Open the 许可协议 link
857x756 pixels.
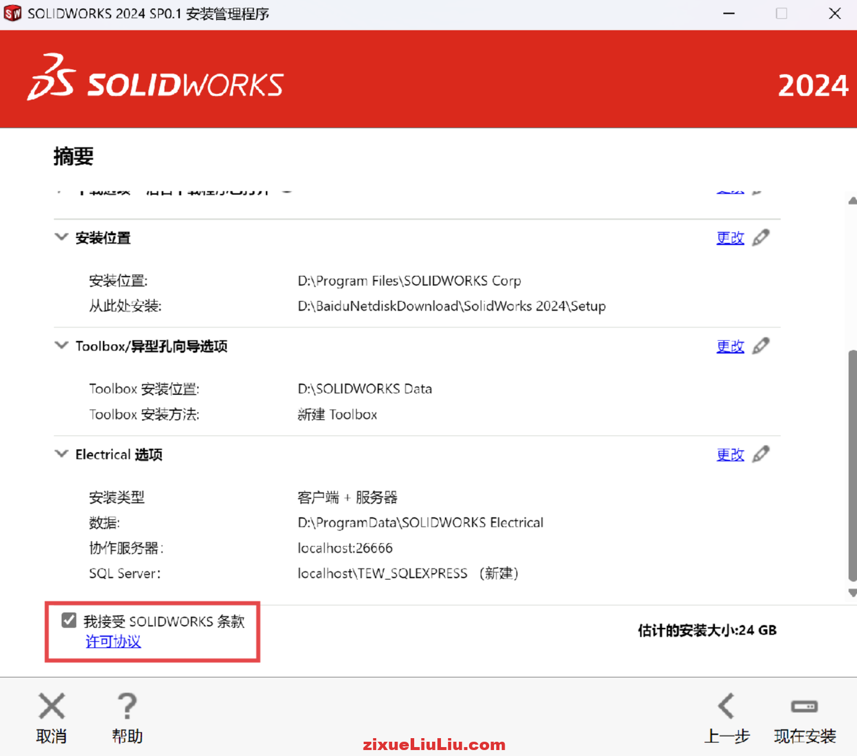[x=113, y=642]
